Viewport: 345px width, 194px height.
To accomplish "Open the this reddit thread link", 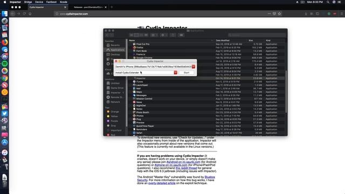I will click(186, 168).
